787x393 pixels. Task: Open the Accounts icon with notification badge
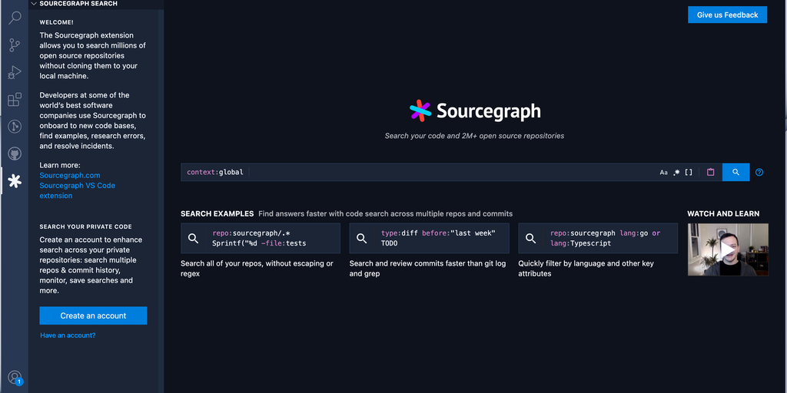tap(14, 377)
